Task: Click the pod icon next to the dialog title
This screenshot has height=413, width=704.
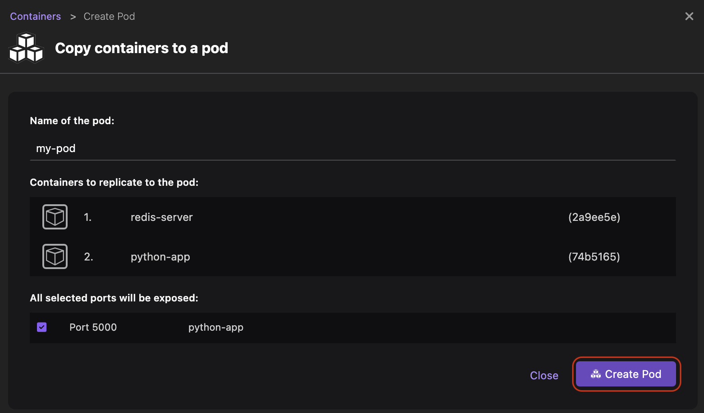Action: 26,47
